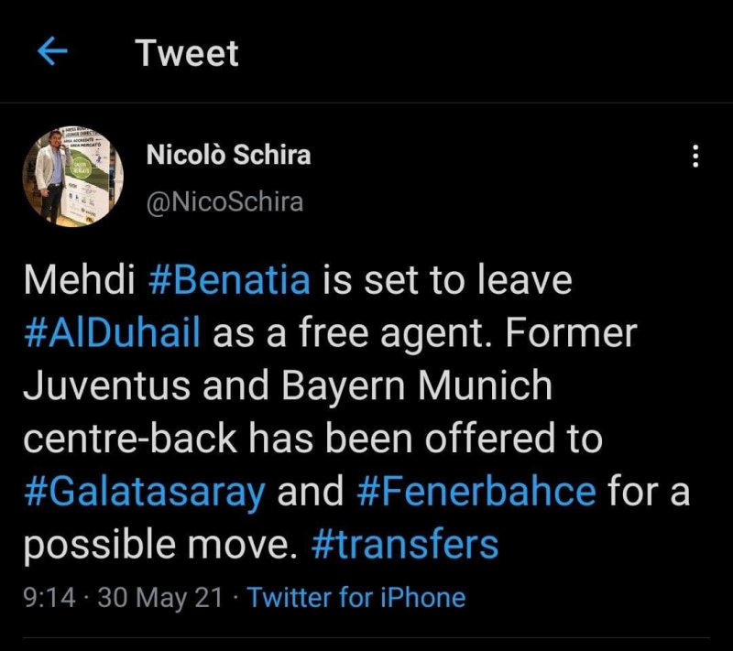Screen dimensions: 733x651
Task: Open the #Galatasaray hashtag
Action: pos(144,492)
